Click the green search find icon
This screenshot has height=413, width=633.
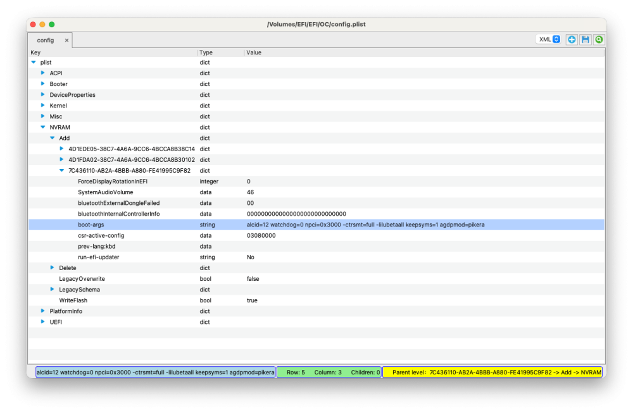pos(599,39)
